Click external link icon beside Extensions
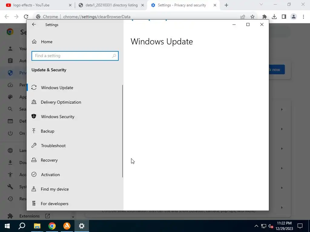Viewport: 310px width, 232px height. coord(48,216)
